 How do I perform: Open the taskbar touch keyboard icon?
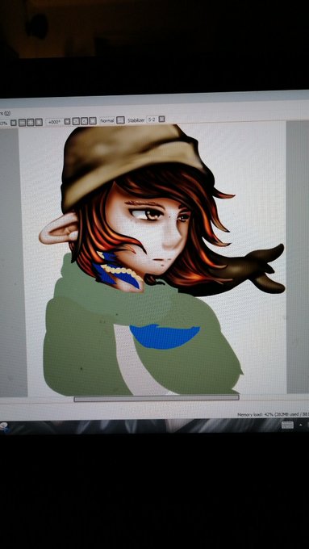[288, 425]
